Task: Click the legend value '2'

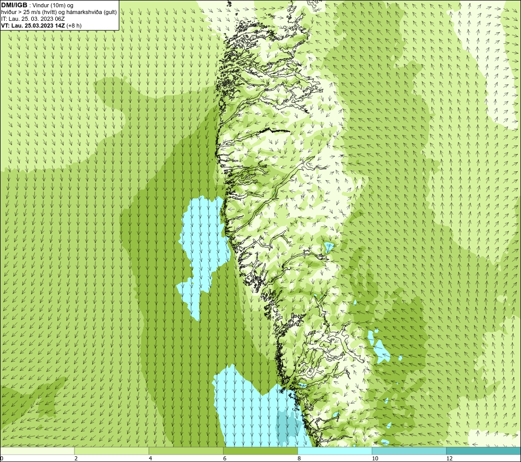Action: [76, 459]
